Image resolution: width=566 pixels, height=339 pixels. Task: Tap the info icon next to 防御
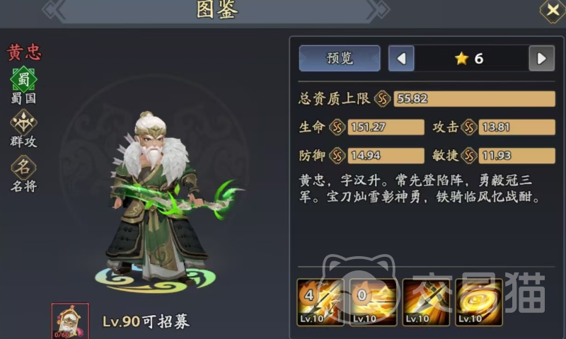(337, 156)
